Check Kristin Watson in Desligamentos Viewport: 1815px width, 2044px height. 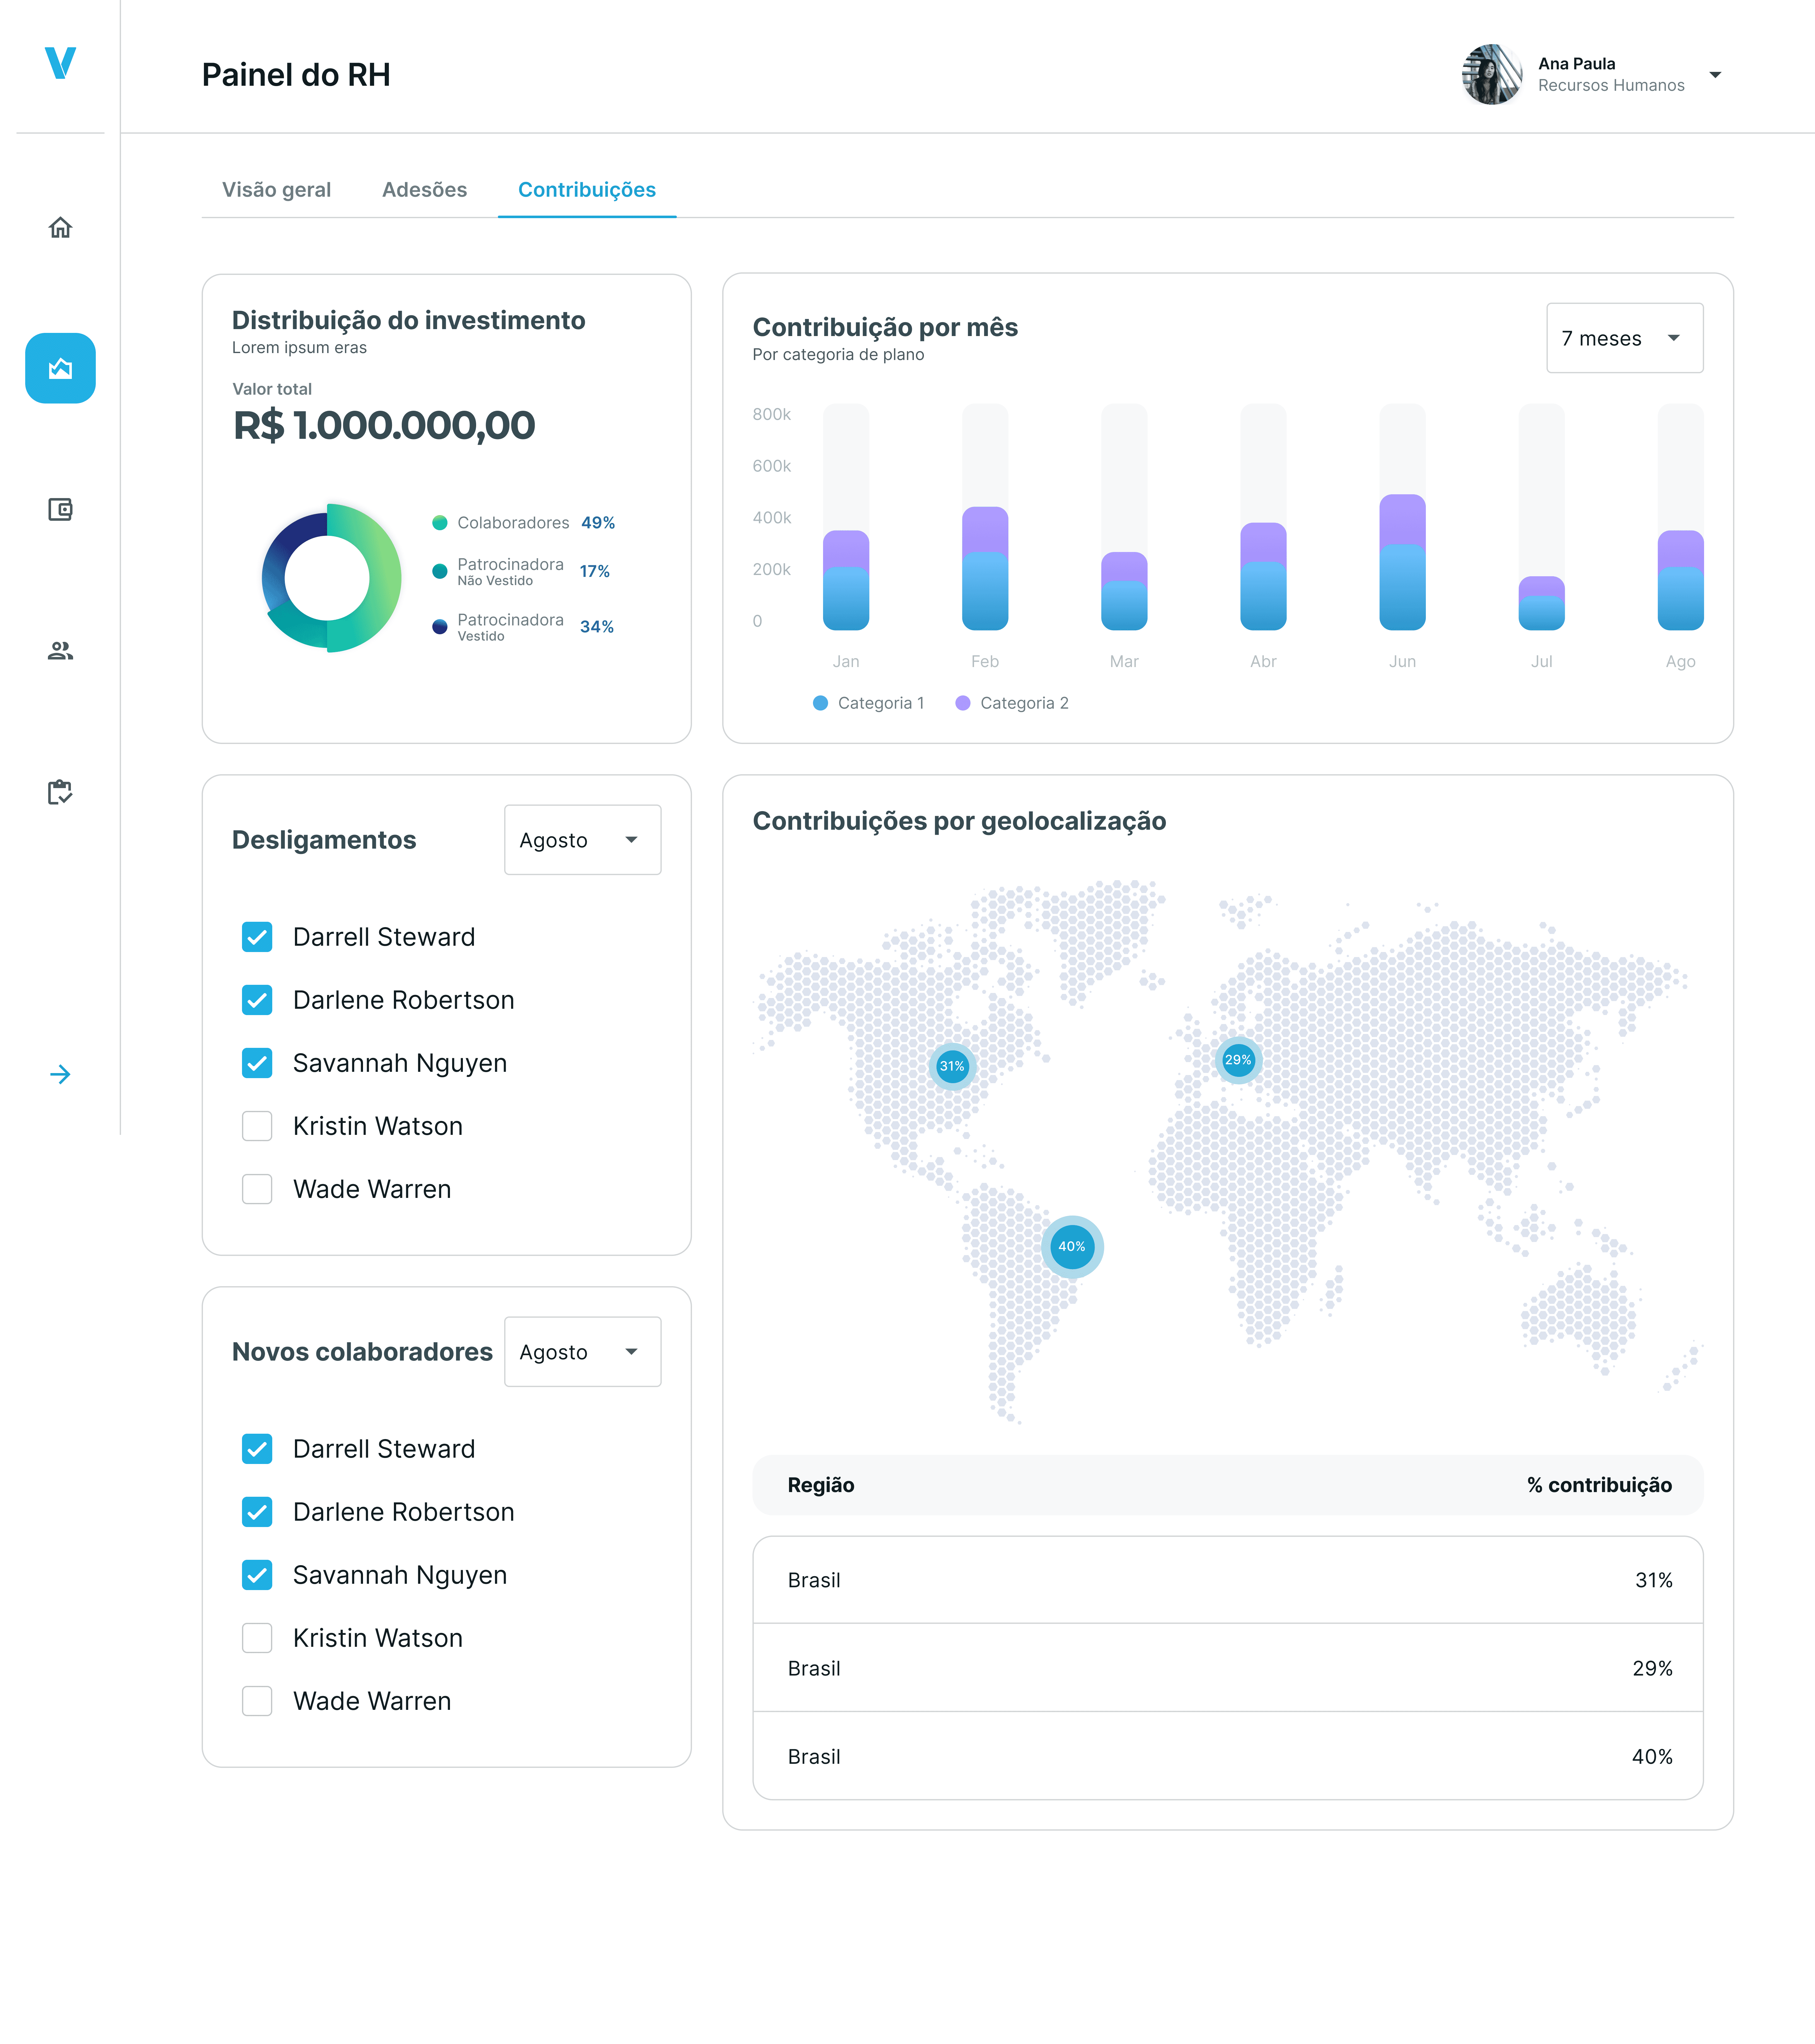pos(257,1126)
